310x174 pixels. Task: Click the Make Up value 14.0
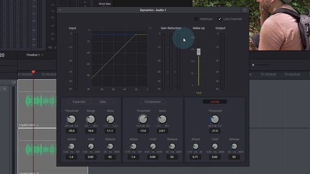(199, 93)
